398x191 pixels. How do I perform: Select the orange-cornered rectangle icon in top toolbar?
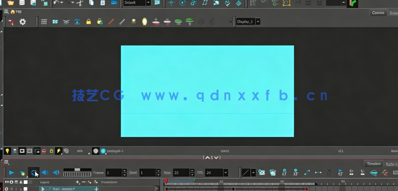click(x=286, y=3)
